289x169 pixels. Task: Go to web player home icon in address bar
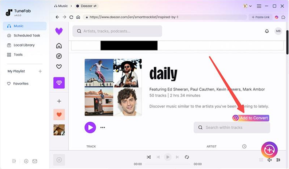point(78,17)
